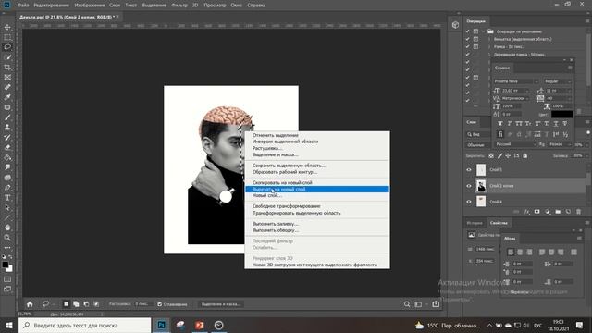
Task: Lock all icon in Layers panel
Action: tap(524, 155)
